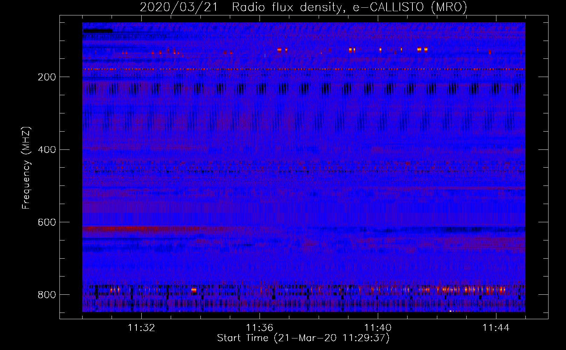Click the plot title '2020/03/21 Radio flux density, e-CALLISTO (MRO)'

[x=303, y=7]
